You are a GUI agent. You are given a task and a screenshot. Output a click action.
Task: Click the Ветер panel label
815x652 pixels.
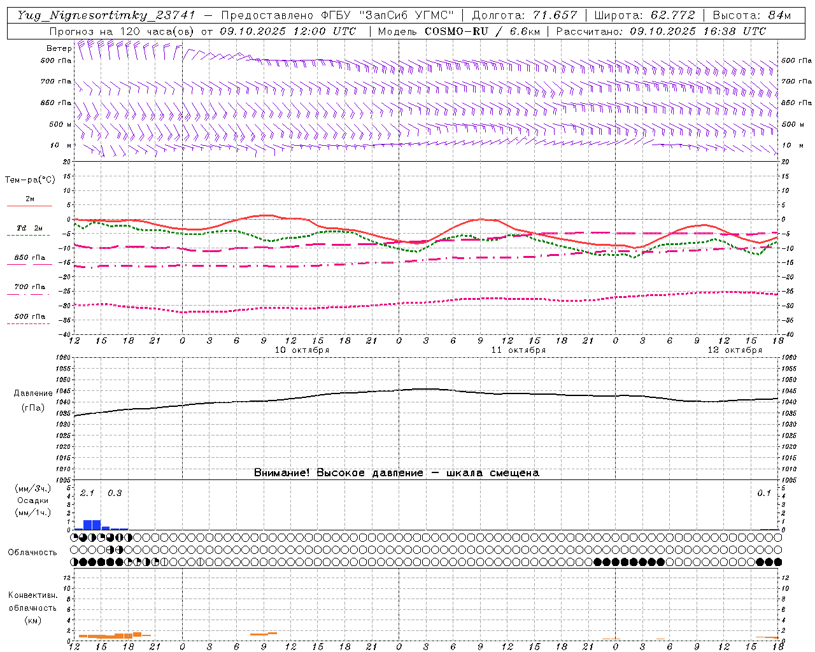(59, 48)
